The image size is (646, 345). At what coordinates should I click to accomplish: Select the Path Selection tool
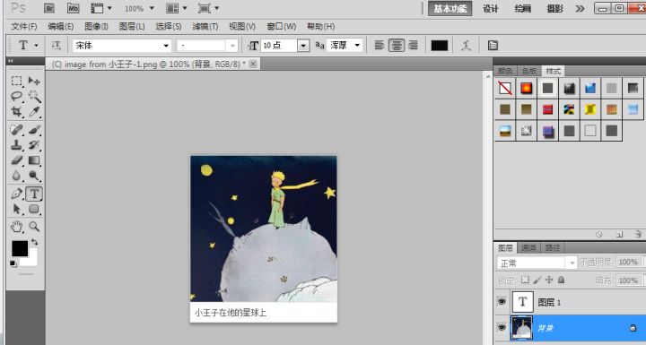tap(17, 209)
